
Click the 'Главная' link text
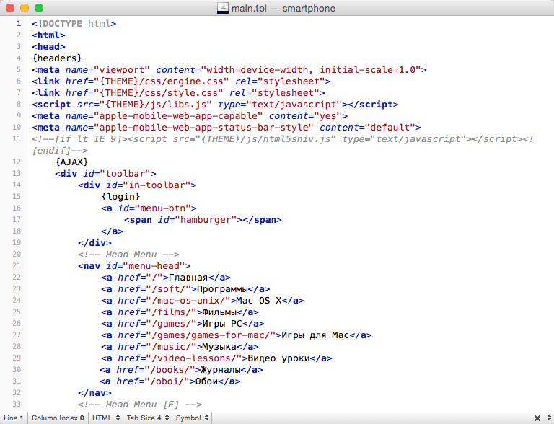[188, 278]
